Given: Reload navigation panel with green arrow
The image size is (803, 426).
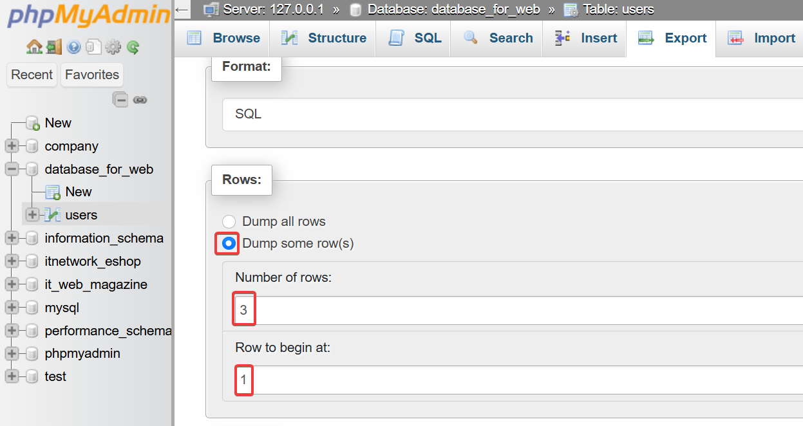Looking at the screenshot, I should pyautogui.click(x=133, y=47).
